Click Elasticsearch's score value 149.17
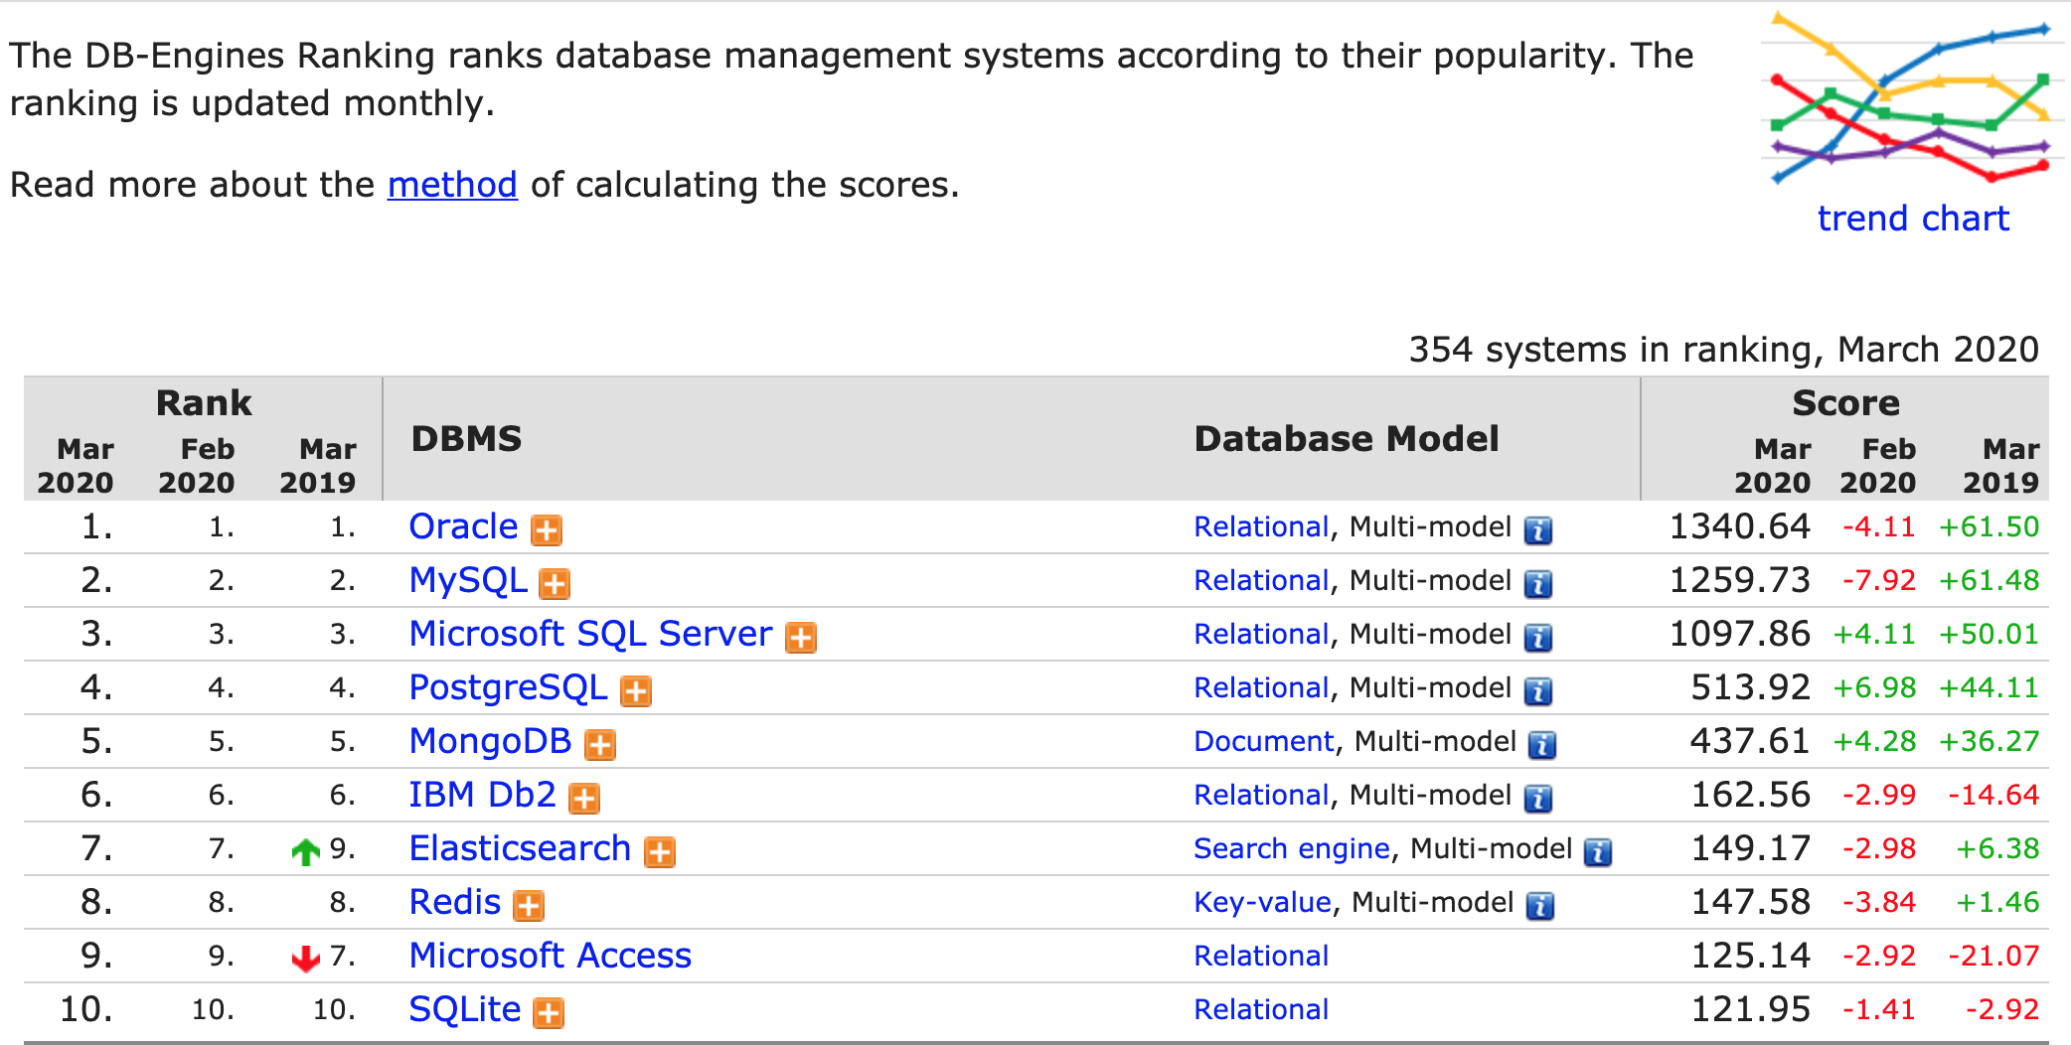2071x1045 pixels. 1750,848
